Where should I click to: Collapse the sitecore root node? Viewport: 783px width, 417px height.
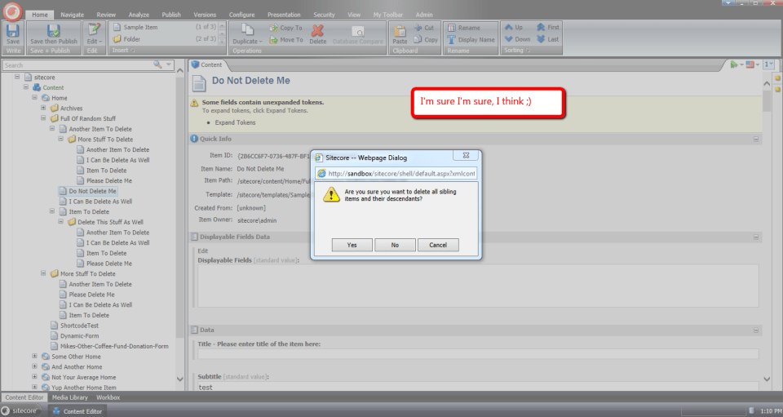tap(17, 77)
